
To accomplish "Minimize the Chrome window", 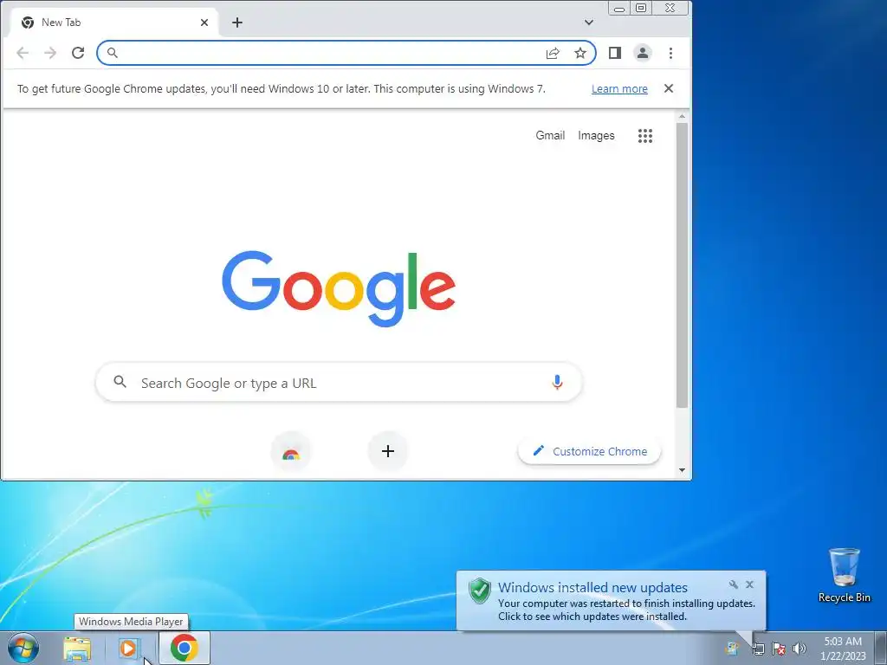I will (619, 9).
